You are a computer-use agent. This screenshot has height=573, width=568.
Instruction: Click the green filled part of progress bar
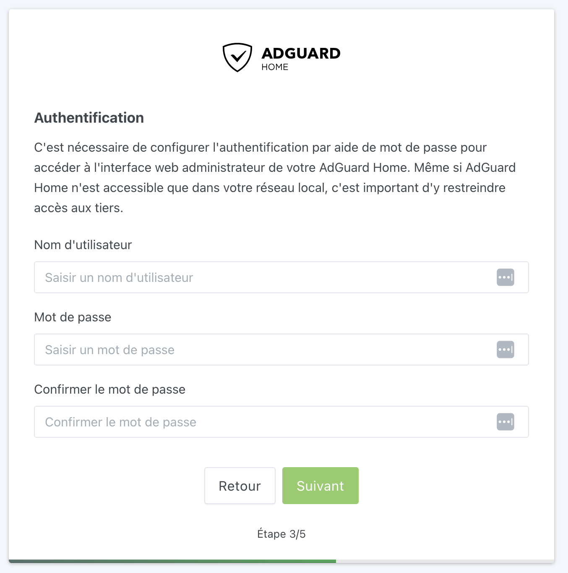click(x=172, y=561)
